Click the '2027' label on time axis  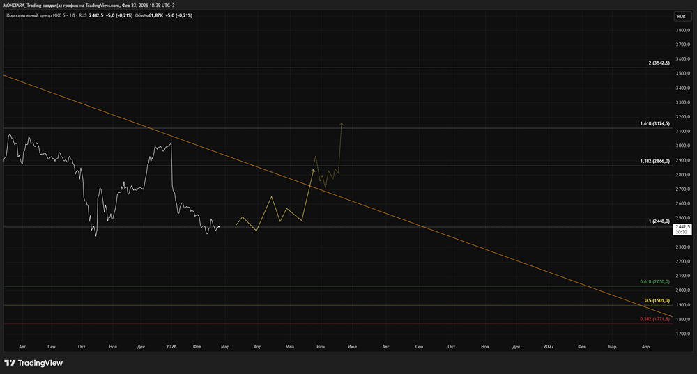pyautogui.click(x=549, y=346)
